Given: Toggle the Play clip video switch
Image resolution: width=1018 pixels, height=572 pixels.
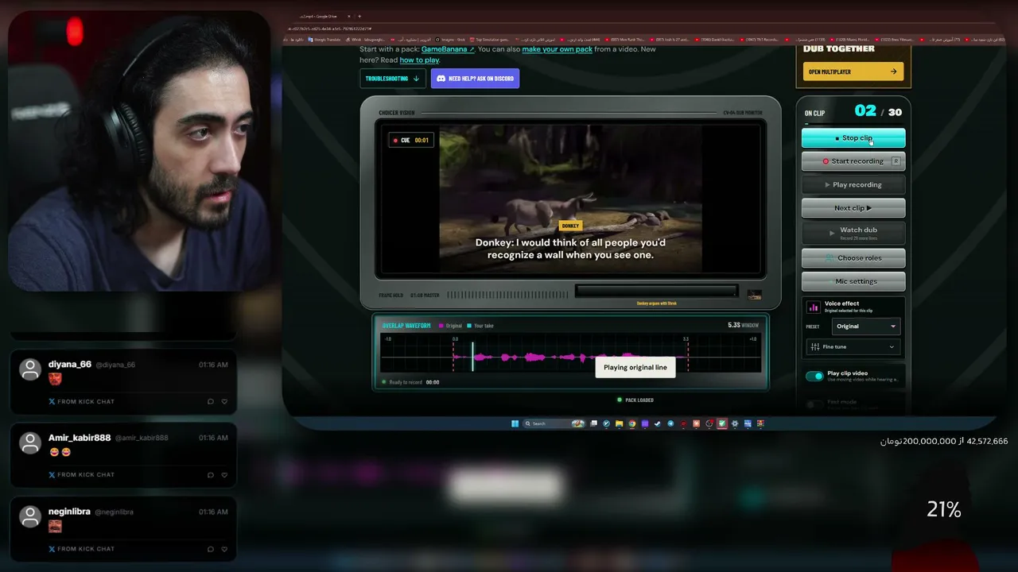Looking at the screenshot, I should pos(814,376).
